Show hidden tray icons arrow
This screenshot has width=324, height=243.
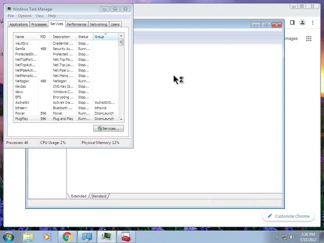tap(277, 237)
